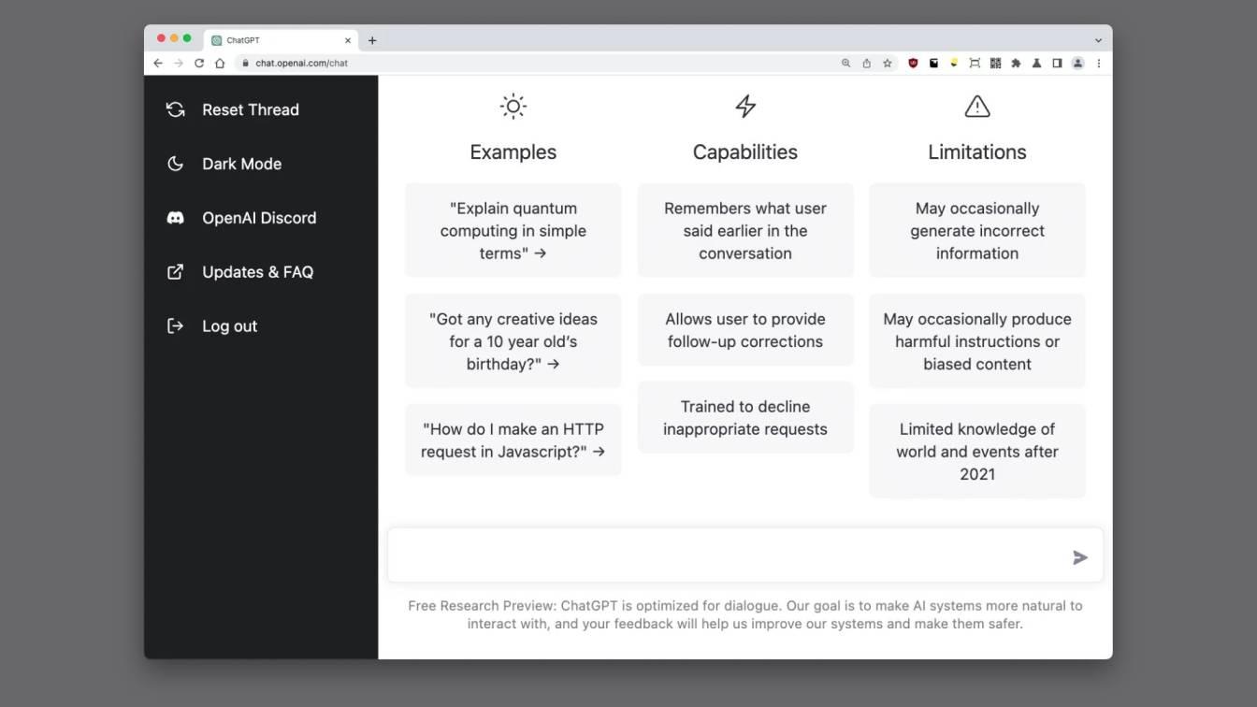Reload the page with the refresh icon

point(199,64)
